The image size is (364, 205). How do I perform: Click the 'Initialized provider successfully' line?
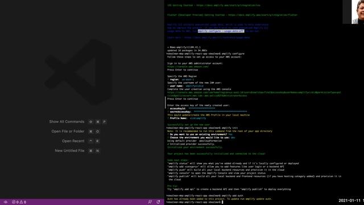coord(191,144)
